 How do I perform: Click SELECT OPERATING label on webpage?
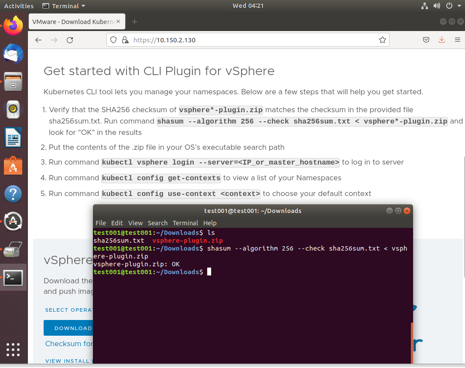click(x=69, y=310)
